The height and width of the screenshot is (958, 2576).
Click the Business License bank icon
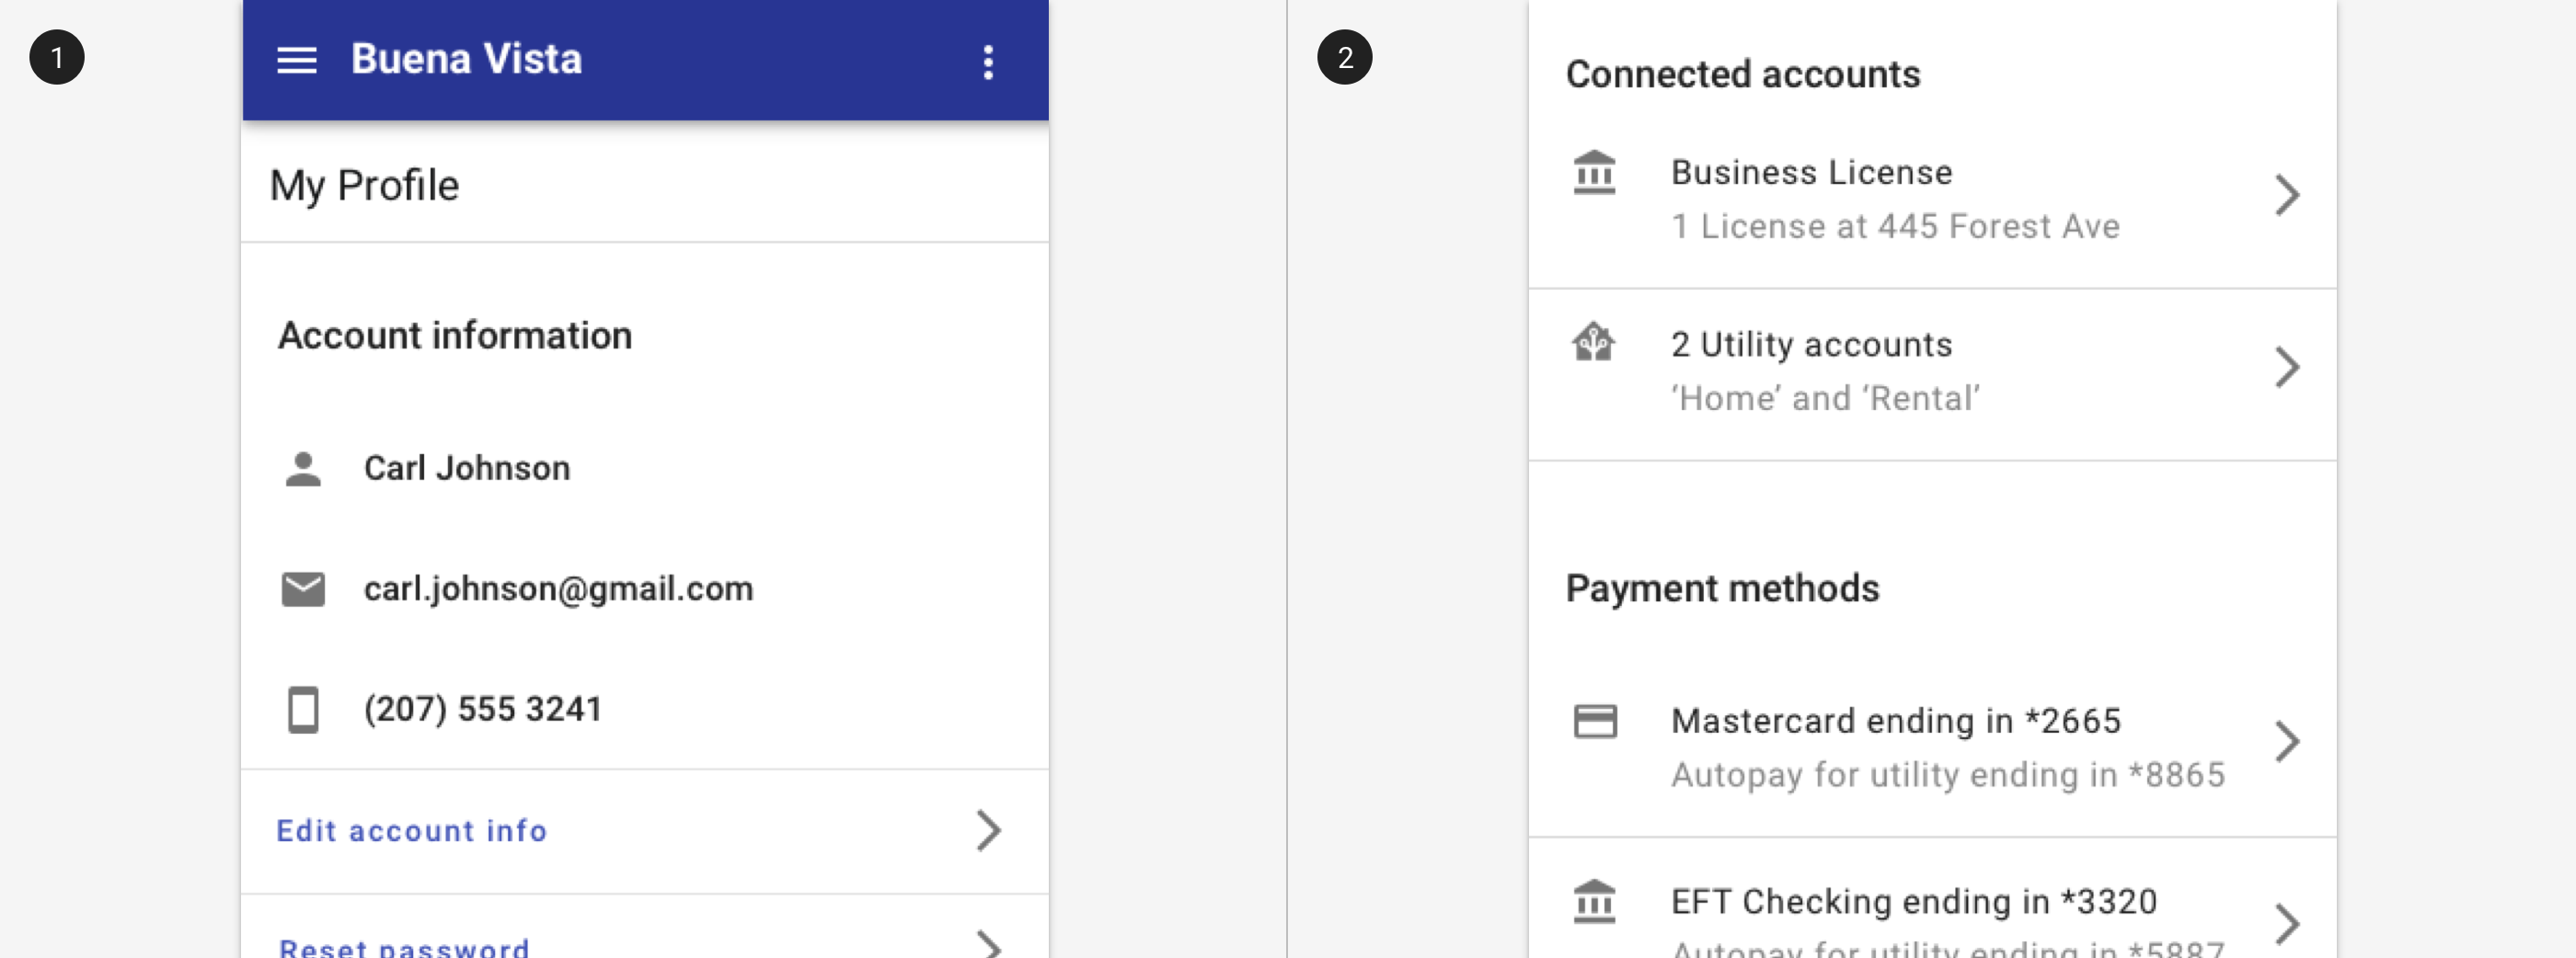click(1594, 173)
